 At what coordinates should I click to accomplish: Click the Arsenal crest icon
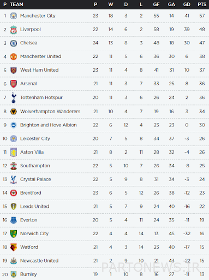point(14,84)
